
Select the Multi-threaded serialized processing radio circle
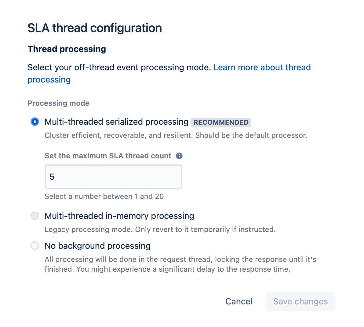click(x=35, y=122)
